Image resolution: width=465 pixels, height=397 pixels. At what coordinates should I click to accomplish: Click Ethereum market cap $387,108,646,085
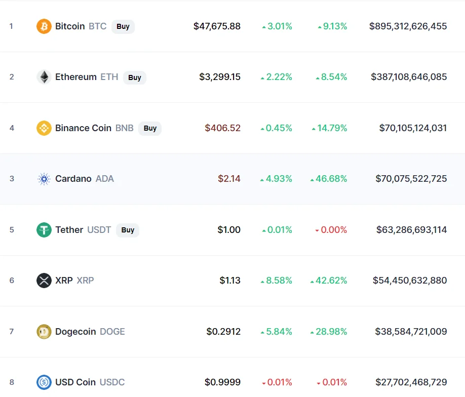point(409,77)
